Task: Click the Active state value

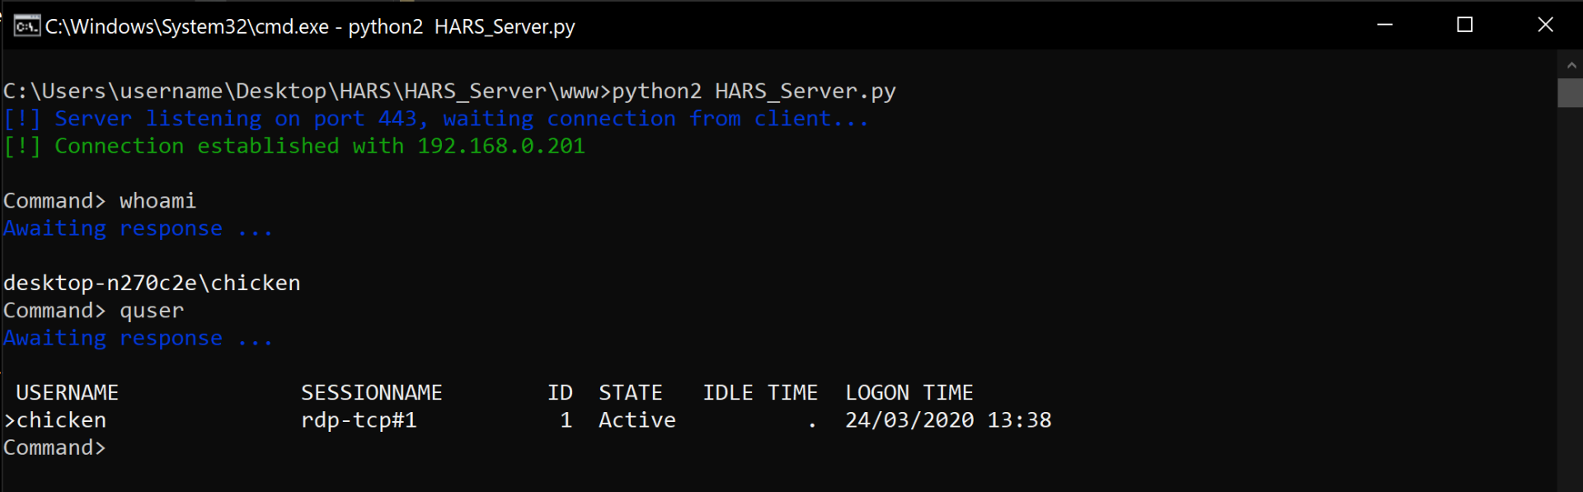Action: pos(637,420)
